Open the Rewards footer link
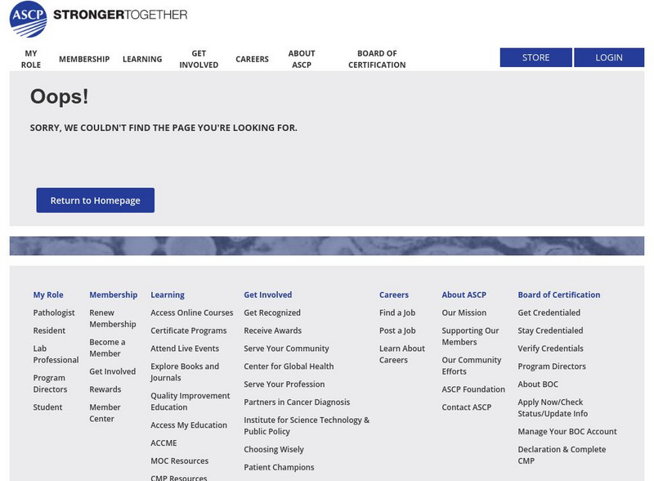The height and width of the screenshot is (481, 654). tap(105, 389)
